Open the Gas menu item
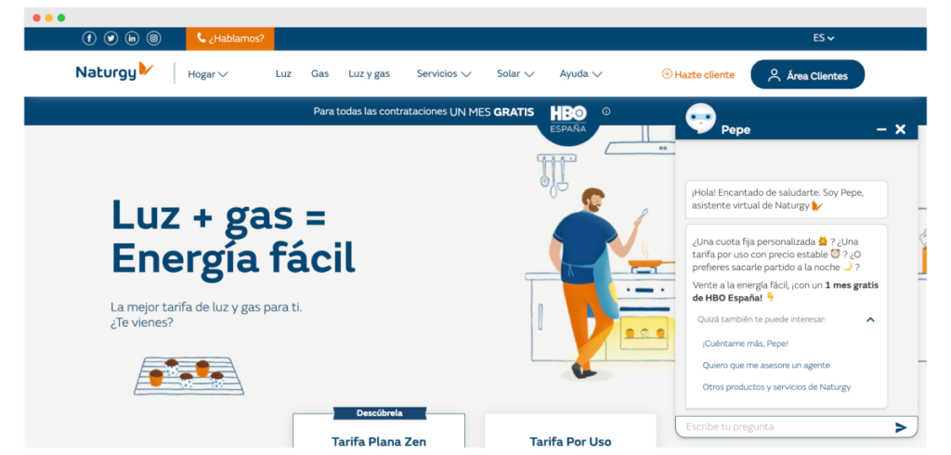Viewport: 951px width, 455px height. click(319, 73)
